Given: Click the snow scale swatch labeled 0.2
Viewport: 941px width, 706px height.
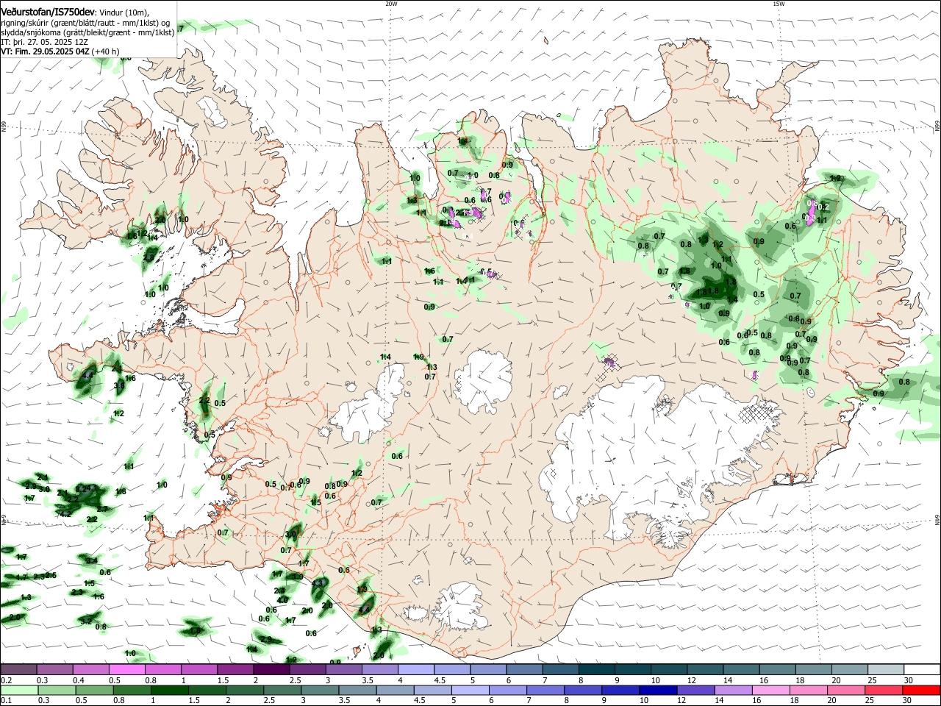Looking at the screenshot, I should pyautogui.click(x=18, y=670).
